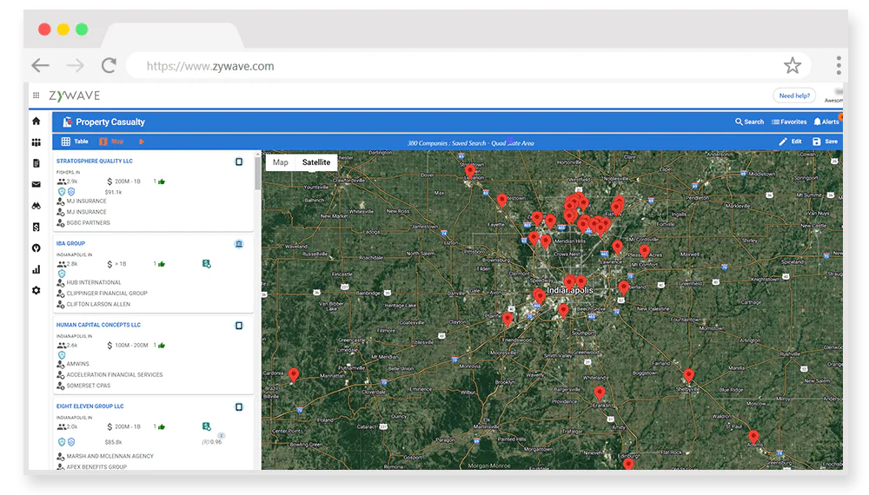Click the browser address bar URL
Image resolution: width=869 pixels, height=495 pixels.
point(210,67)
